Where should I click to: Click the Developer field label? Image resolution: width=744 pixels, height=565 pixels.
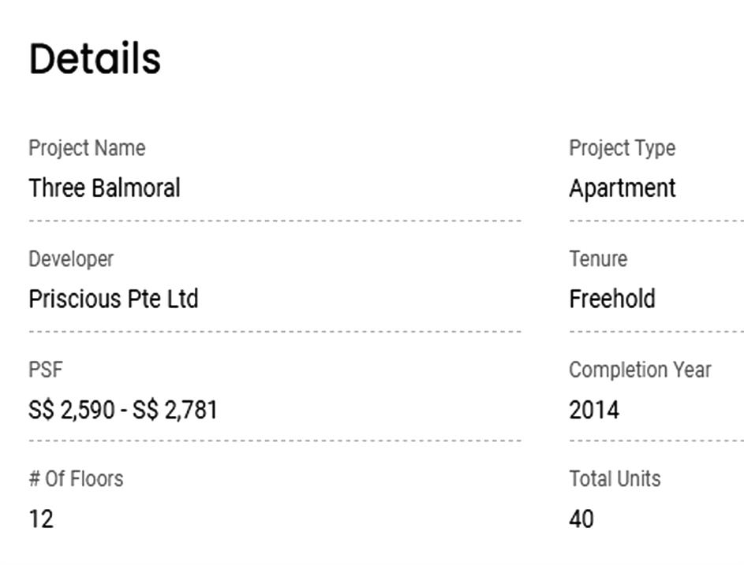pyautogui.click(x=71, y=259)
